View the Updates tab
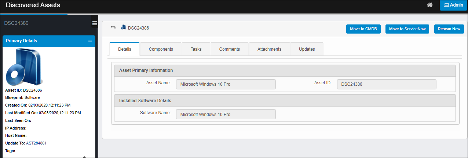 coord(307,49)
